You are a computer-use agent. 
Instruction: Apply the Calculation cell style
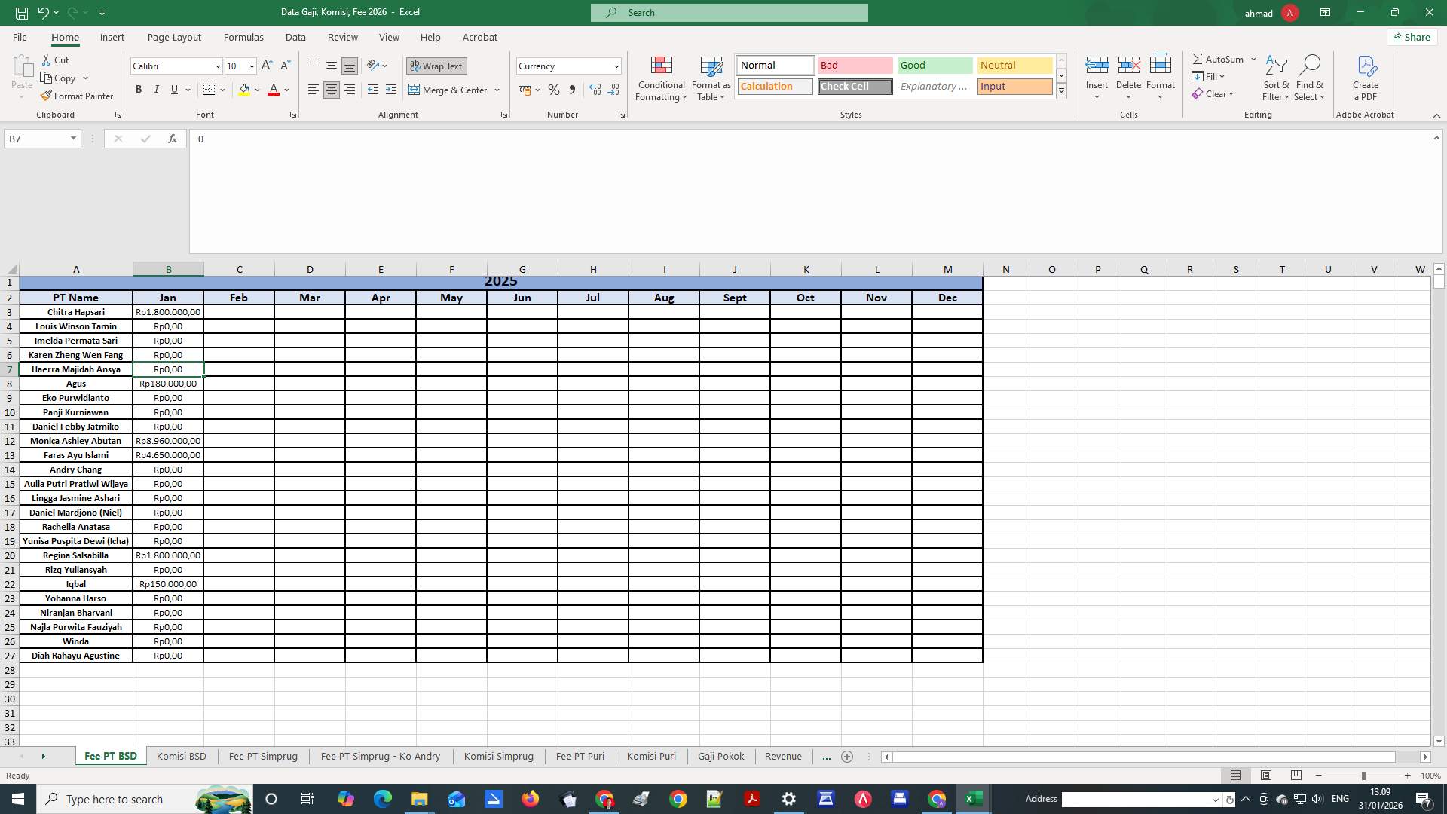click(774, 86)
